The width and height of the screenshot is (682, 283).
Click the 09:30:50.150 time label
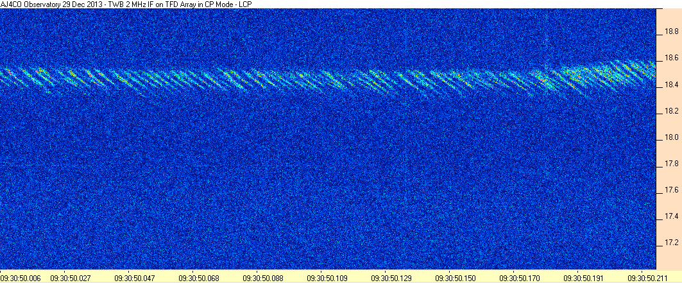click(x=454, y=278)
